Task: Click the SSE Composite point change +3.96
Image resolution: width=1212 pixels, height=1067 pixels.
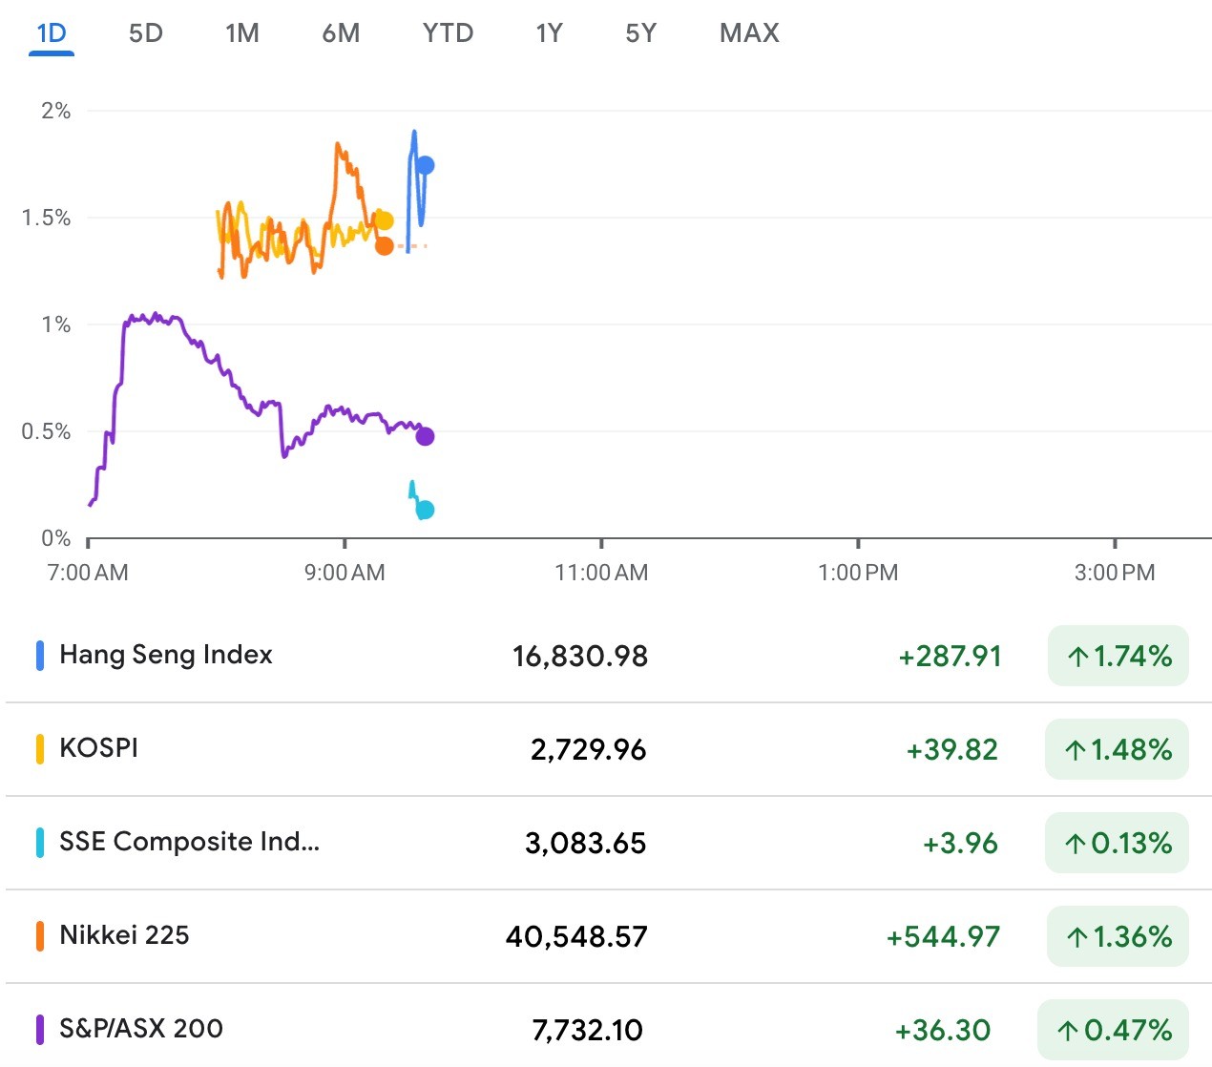Action: 961,844
